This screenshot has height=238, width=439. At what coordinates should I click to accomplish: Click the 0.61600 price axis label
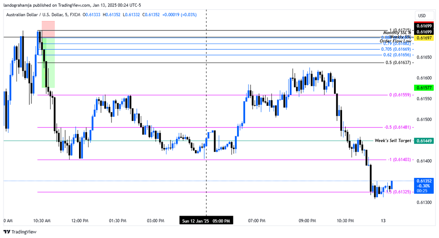click(x=424, y=78)
